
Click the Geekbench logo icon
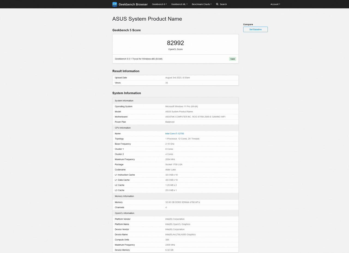(115, 4)
